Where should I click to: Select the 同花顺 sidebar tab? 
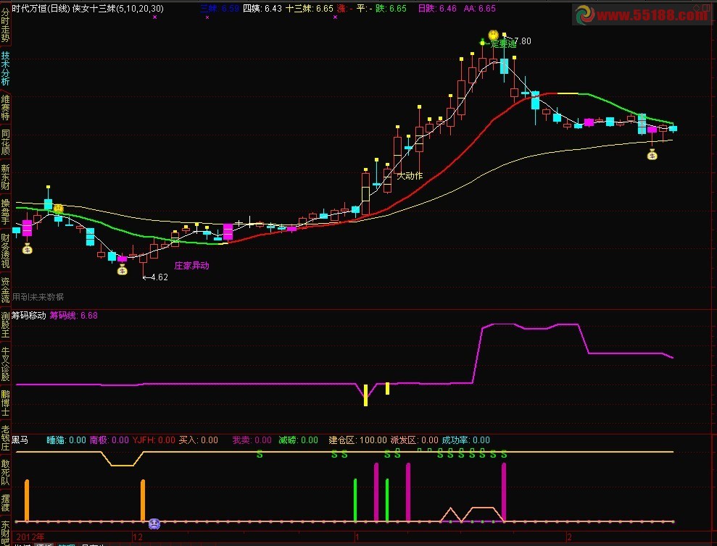[5, 143]
